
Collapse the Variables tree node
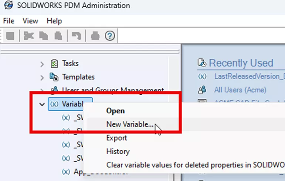click(42, 104)
